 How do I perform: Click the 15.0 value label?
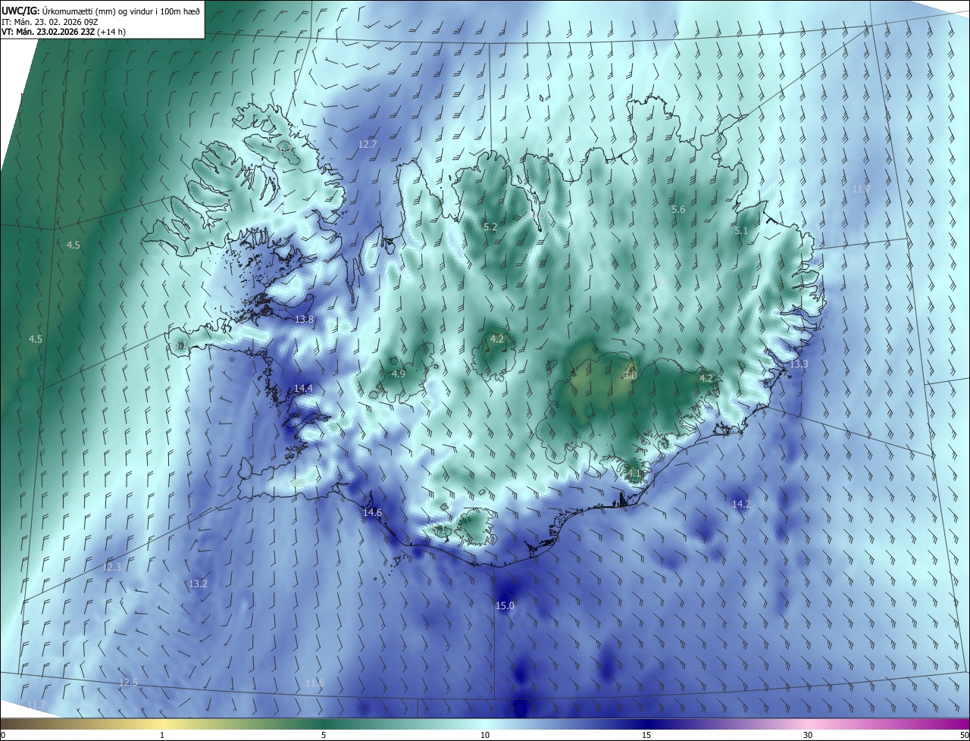pos(505,605)
